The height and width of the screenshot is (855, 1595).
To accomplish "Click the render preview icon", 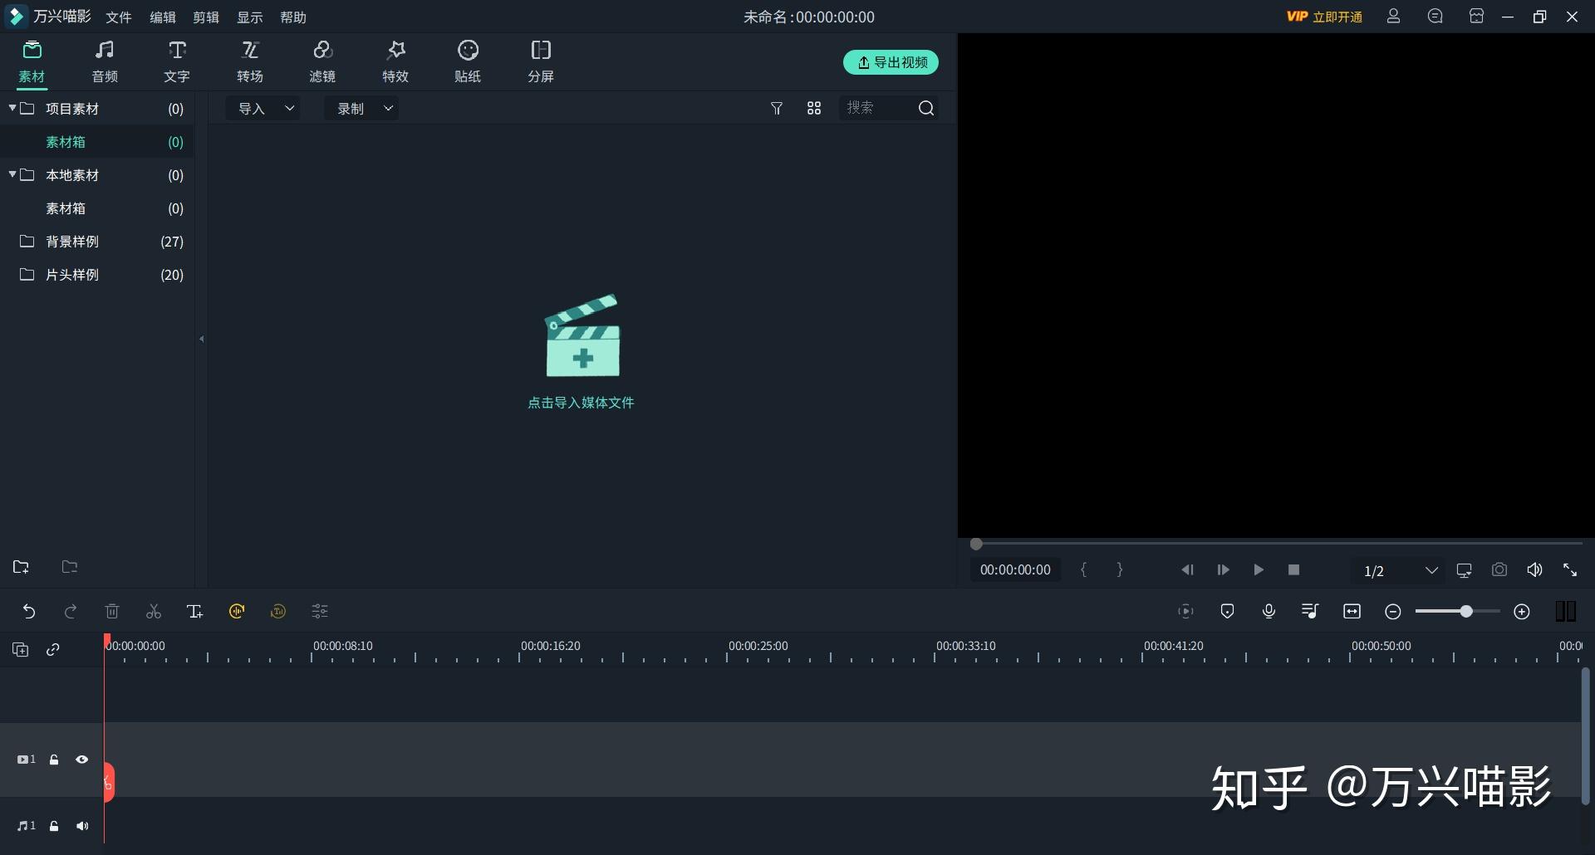I will [1186, 612].
